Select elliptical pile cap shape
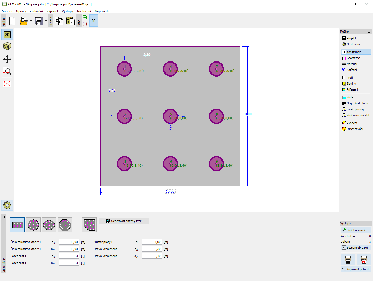The image size is (373, 281). pos(49,225)
